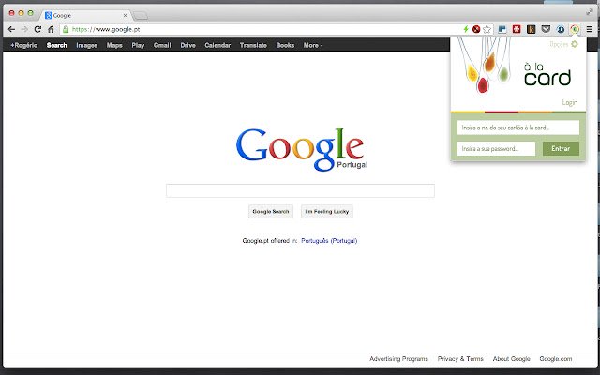Viewport: 600px width, 375px height.
Task: Bookmark this page with the star
Action: pos(487,29)
